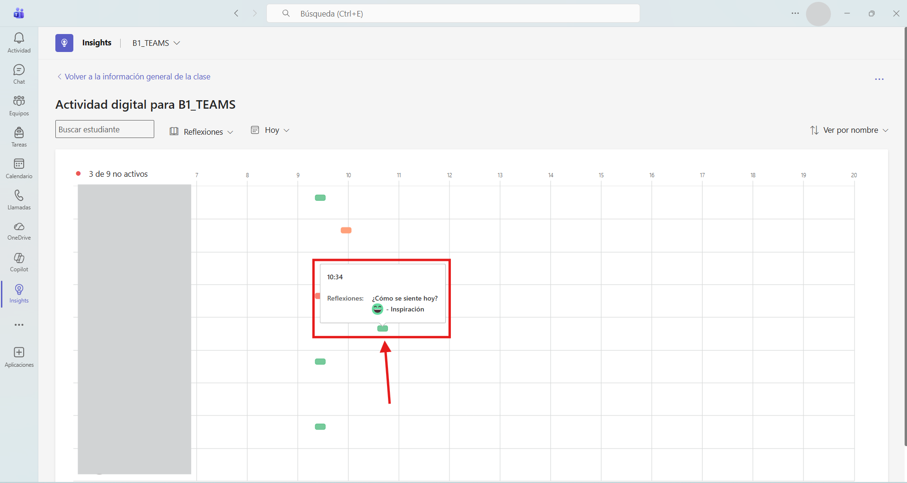Show more apps ellipsis in sidebar
This screenshot has width=907, height=483.
(19, 325)
